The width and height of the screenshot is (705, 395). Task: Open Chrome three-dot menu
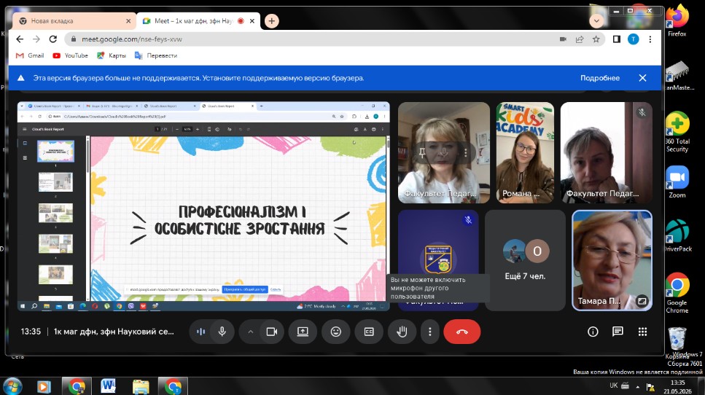click(x=650, y=39)
